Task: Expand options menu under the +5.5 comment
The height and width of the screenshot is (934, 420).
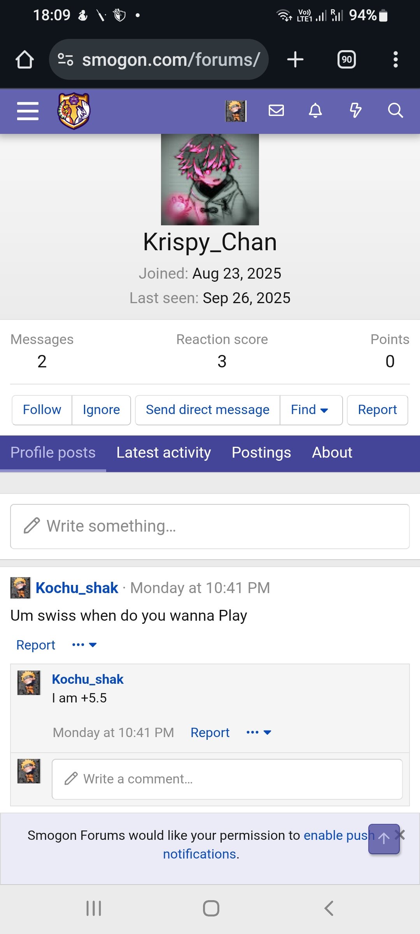Action: tap(259, 732)
